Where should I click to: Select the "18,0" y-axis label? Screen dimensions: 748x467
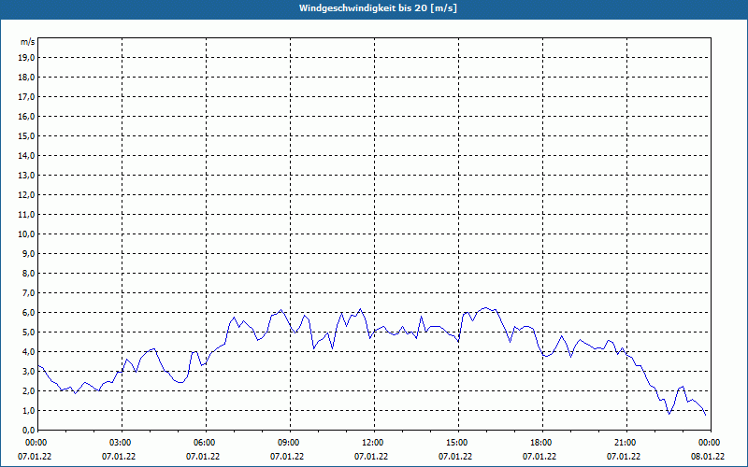(26, 78)
